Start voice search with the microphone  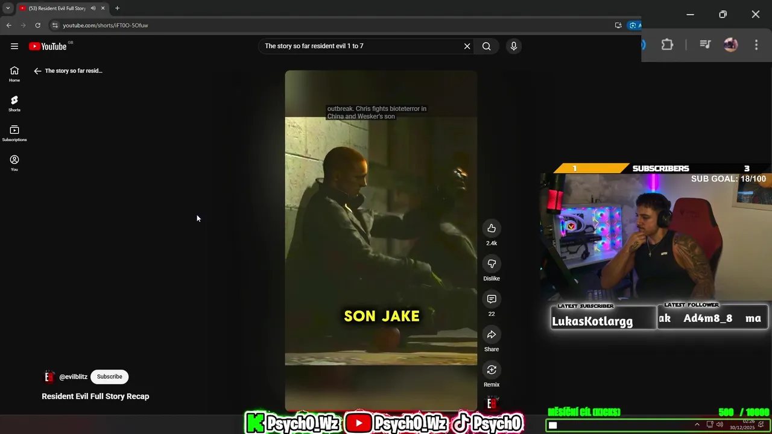(x=514, y=46)
